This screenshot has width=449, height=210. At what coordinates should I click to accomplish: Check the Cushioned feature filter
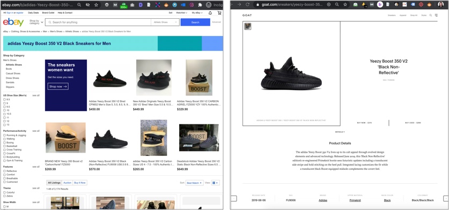tap(4, 182)
